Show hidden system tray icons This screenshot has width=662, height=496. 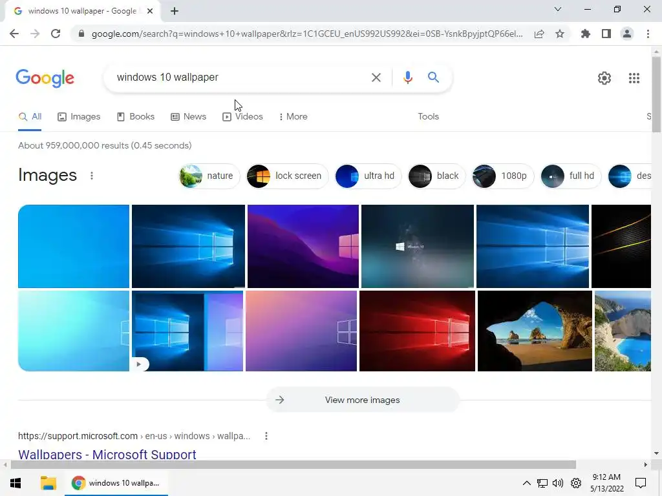526,483
